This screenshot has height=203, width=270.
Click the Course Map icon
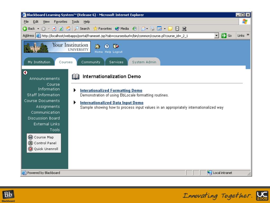tap(31, 137)
